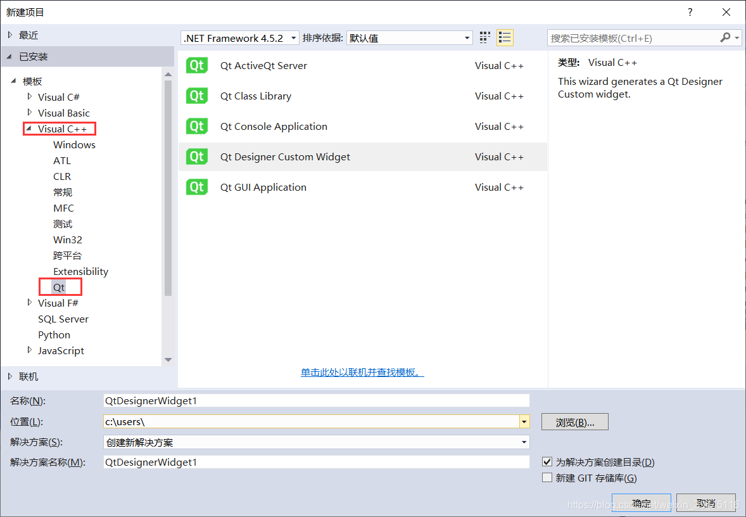Screen dimensions: 746x517
Task: Click the tree scrollbar down arrow
Action: 168,359
